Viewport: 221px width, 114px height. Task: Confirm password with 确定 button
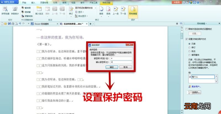[x=112, y=67]
